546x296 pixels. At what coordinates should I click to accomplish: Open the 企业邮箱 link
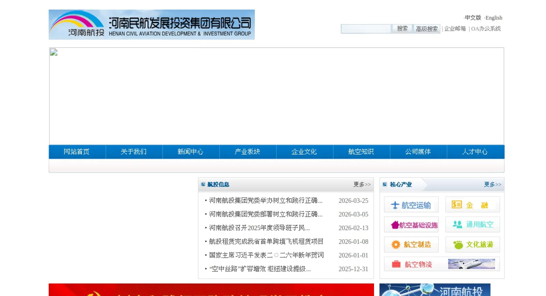[455, 29]
